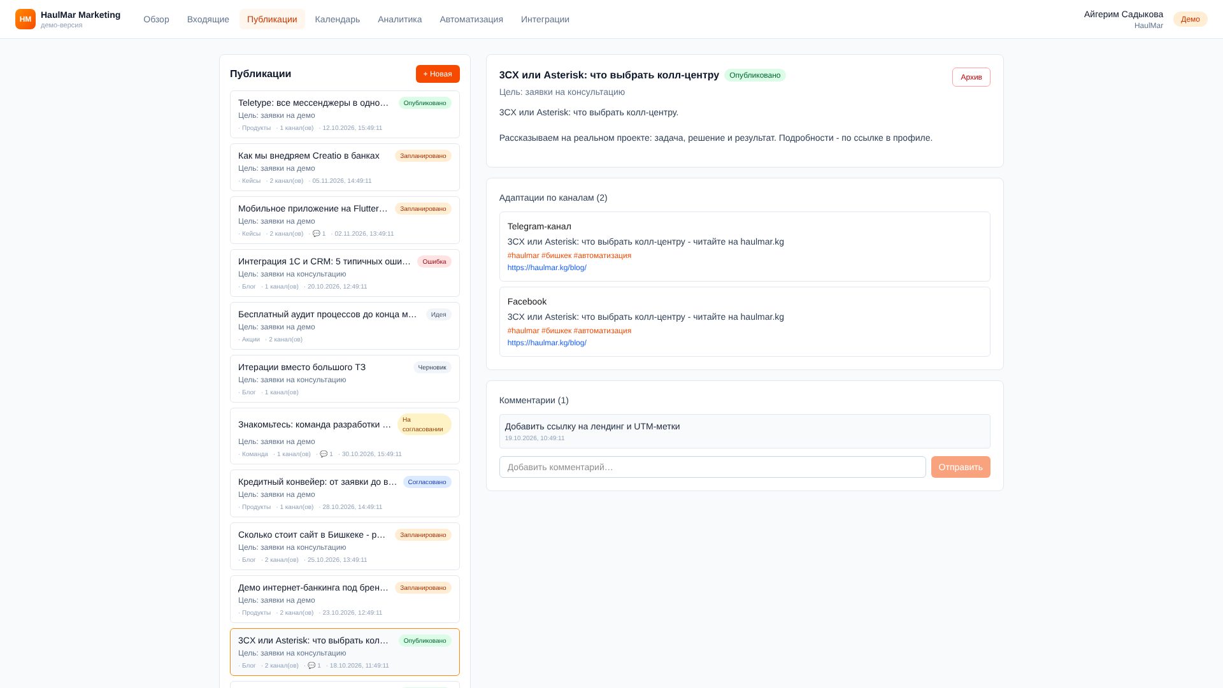Click the Демо badge in header
1223x688 pixels.
point(1191,19)
